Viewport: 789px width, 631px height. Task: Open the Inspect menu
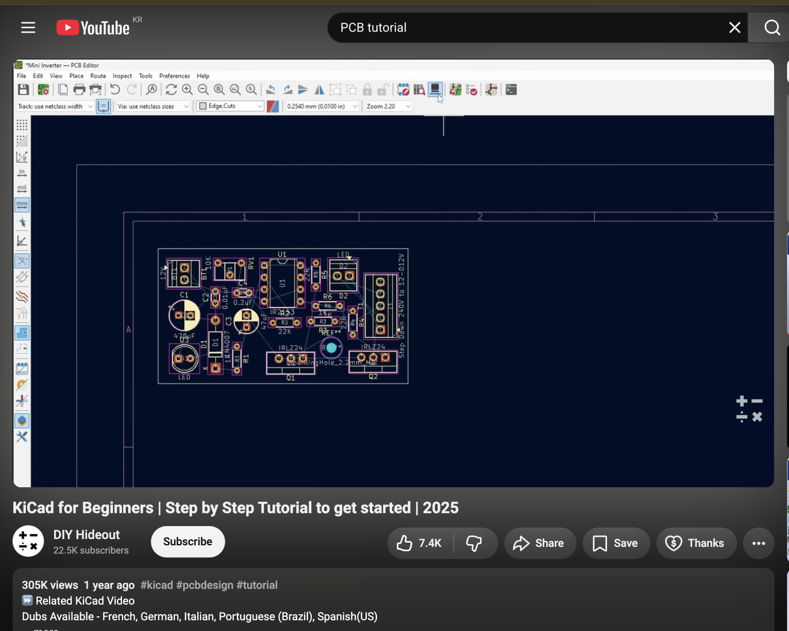122,76
